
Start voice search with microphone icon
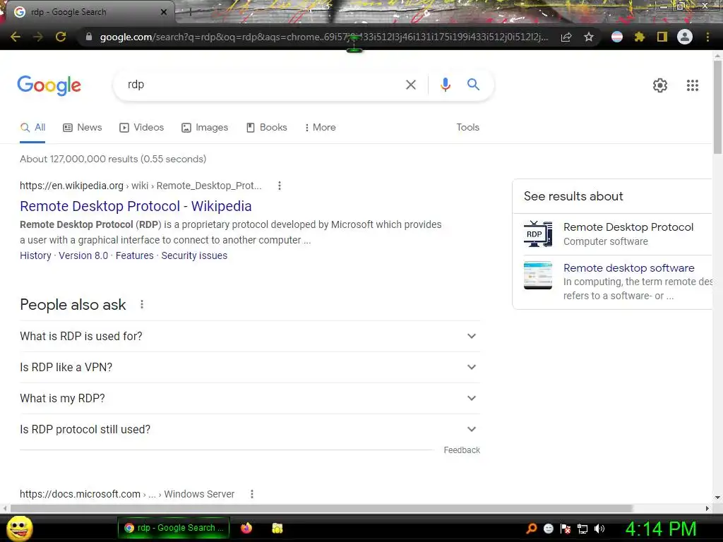[446, 85]
